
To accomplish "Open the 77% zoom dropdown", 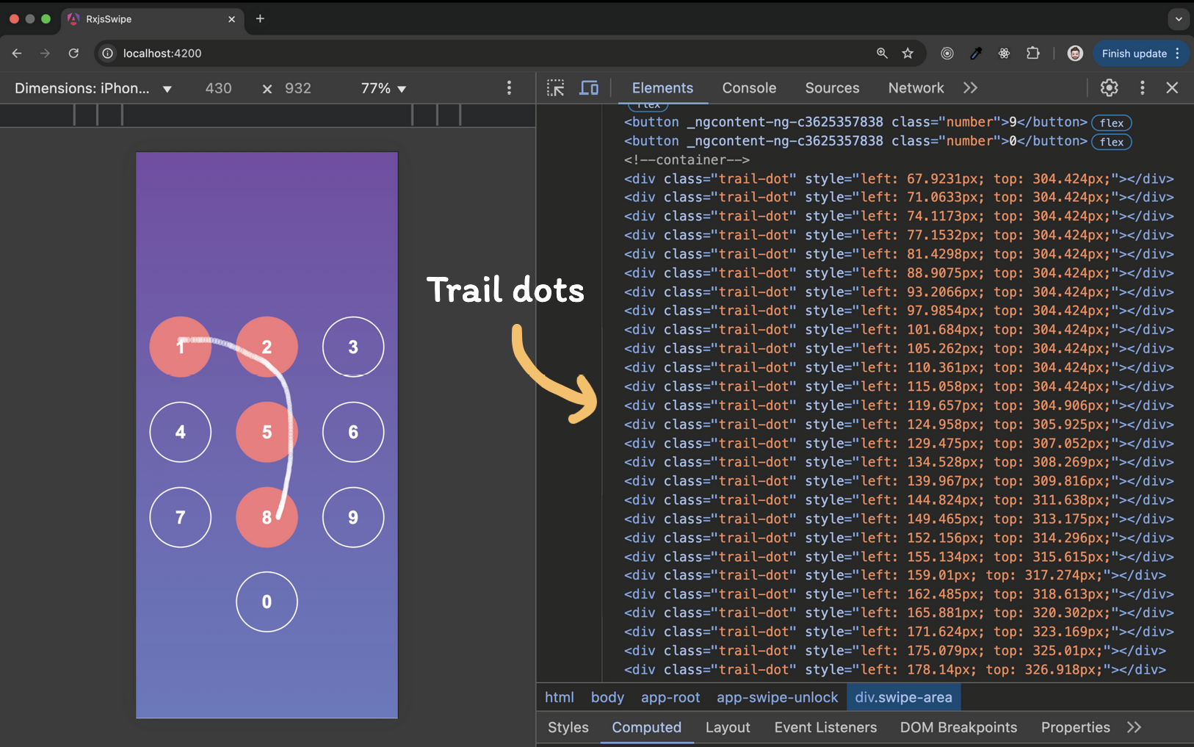I will click(383, 88).
